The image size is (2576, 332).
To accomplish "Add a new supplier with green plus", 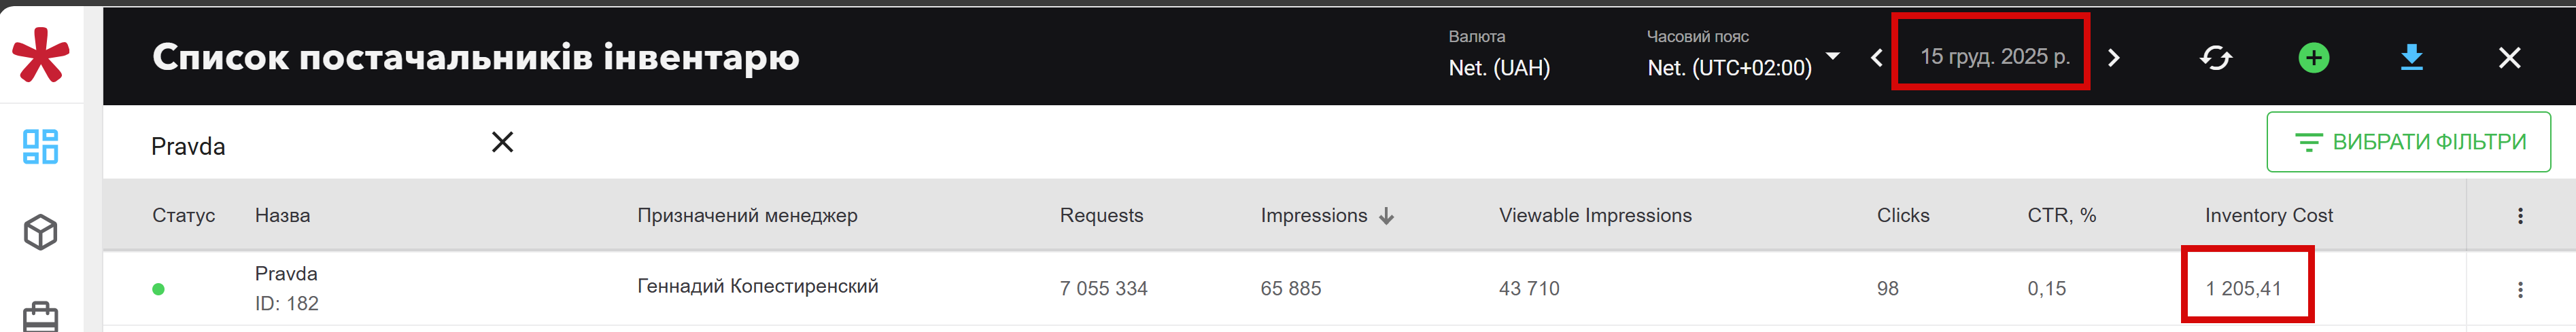I will pos(2313,58).
